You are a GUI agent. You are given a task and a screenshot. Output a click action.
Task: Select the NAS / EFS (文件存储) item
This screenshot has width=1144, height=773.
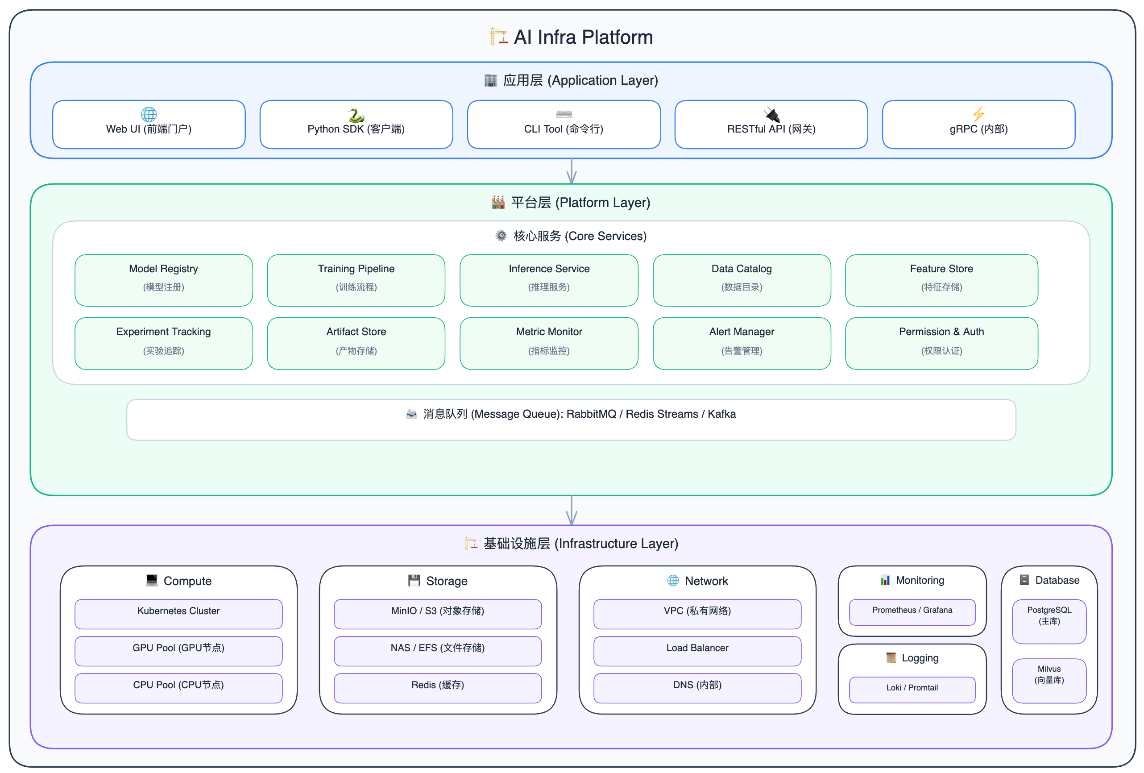pos(438,651)
